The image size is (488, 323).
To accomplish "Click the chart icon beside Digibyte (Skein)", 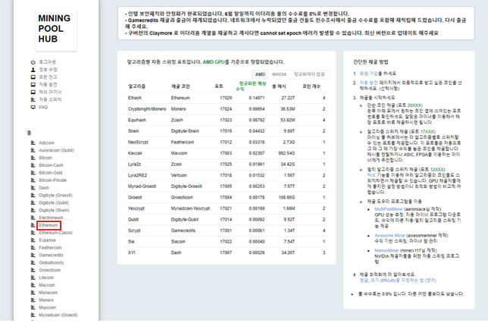I will pos(33,210).
